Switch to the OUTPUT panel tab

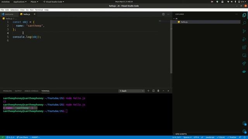(18, 91)
